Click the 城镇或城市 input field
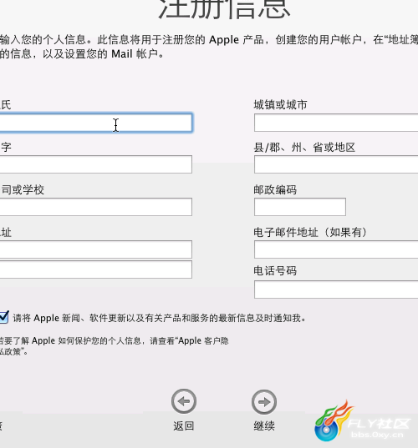 pyautogui.click(x=336, y=123)
